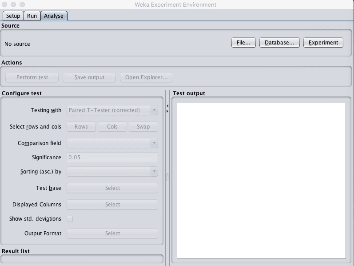Collapse right panel using divider right arrow
Image resolution: width=354 pixels, height=266 pixels.
(167, 111)
